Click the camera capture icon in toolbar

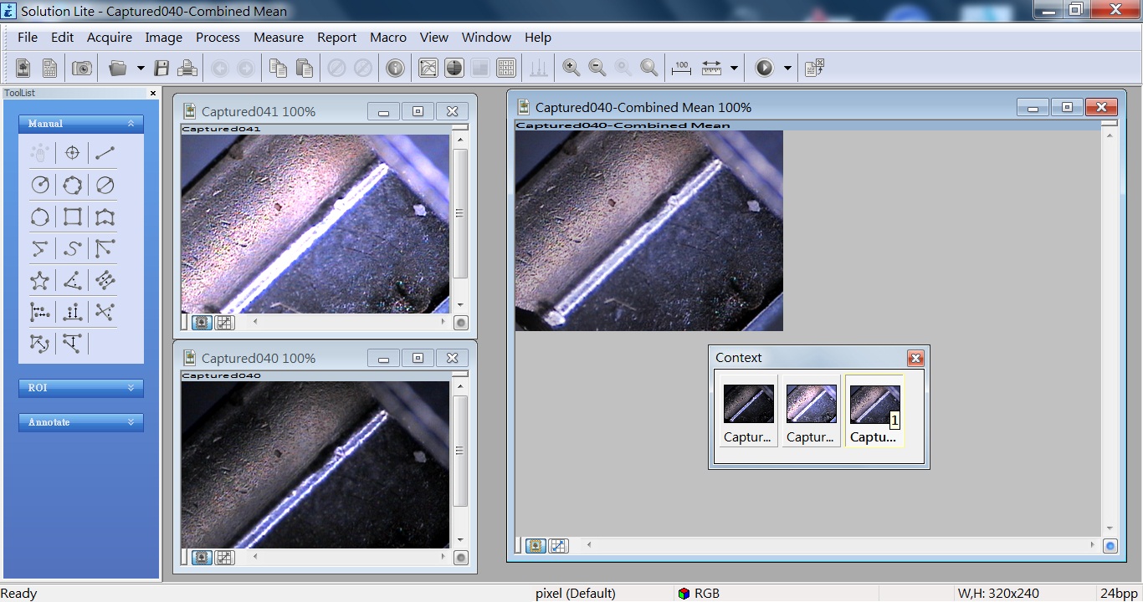(82, 69)
